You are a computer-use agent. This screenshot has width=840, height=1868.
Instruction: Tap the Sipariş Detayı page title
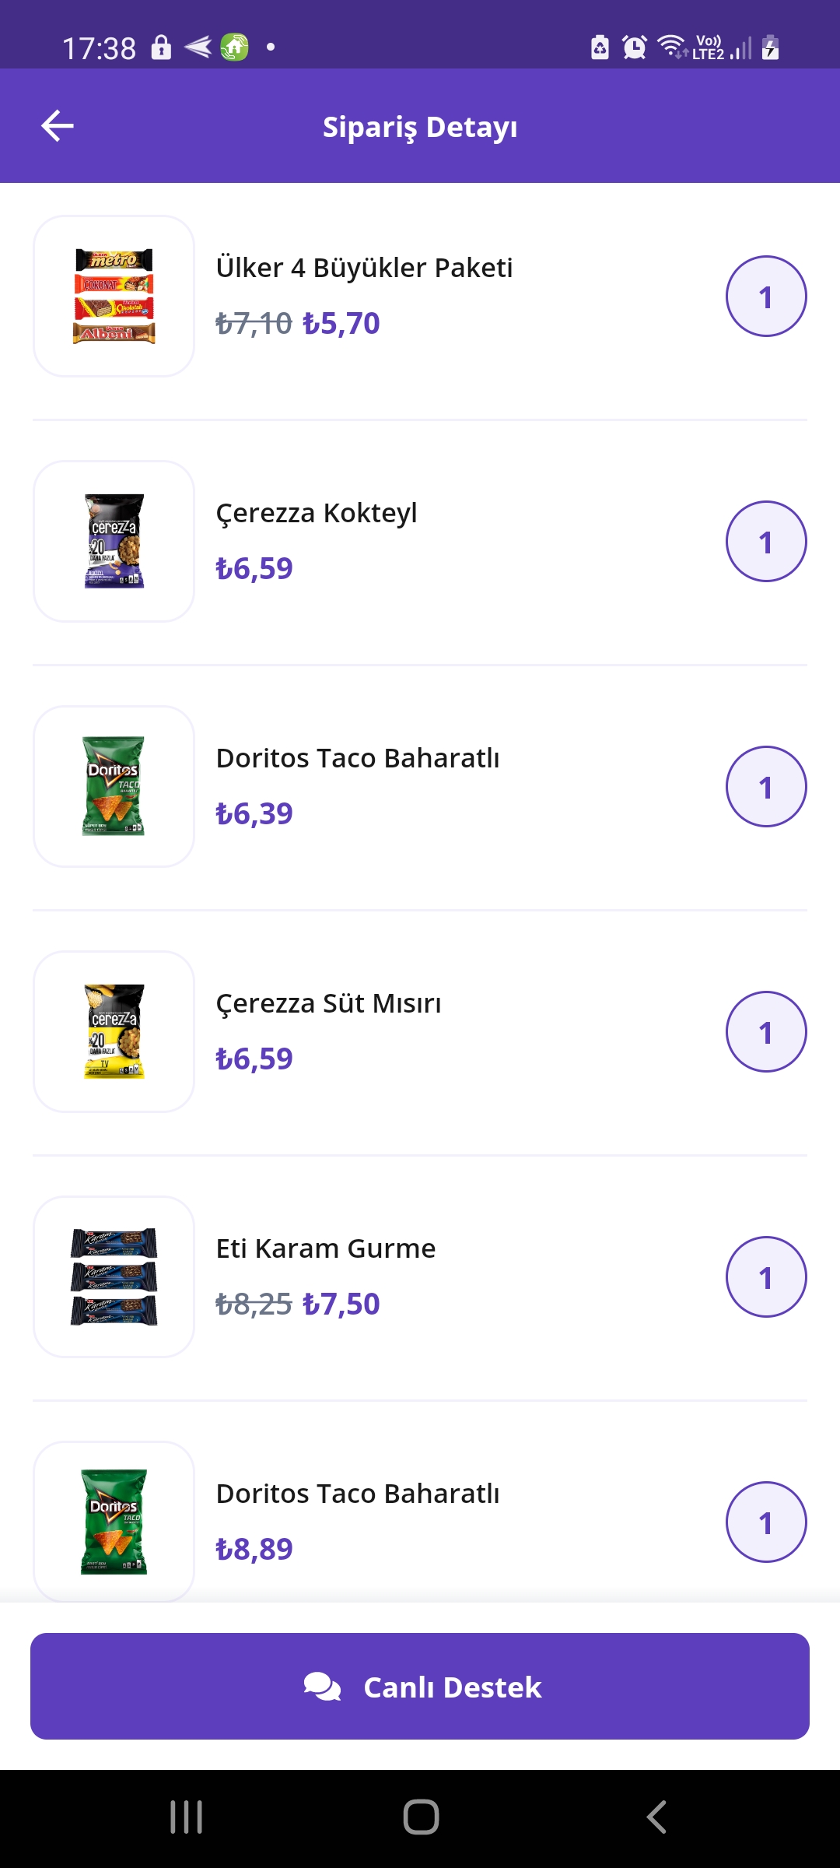[420, 127]
